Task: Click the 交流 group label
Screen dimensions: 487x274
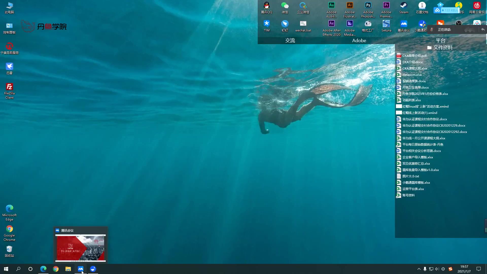Action: (290, 40)
